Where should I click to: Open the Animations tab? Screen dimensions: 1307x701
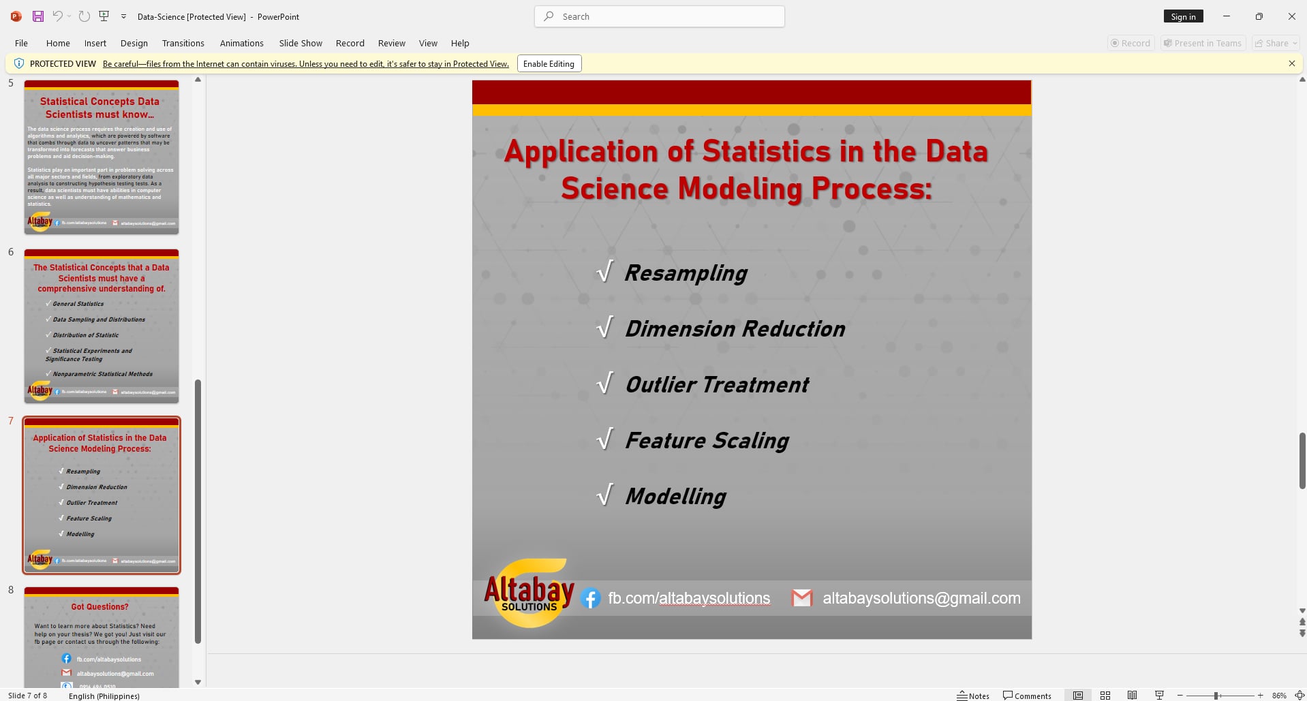click(242, 43)
